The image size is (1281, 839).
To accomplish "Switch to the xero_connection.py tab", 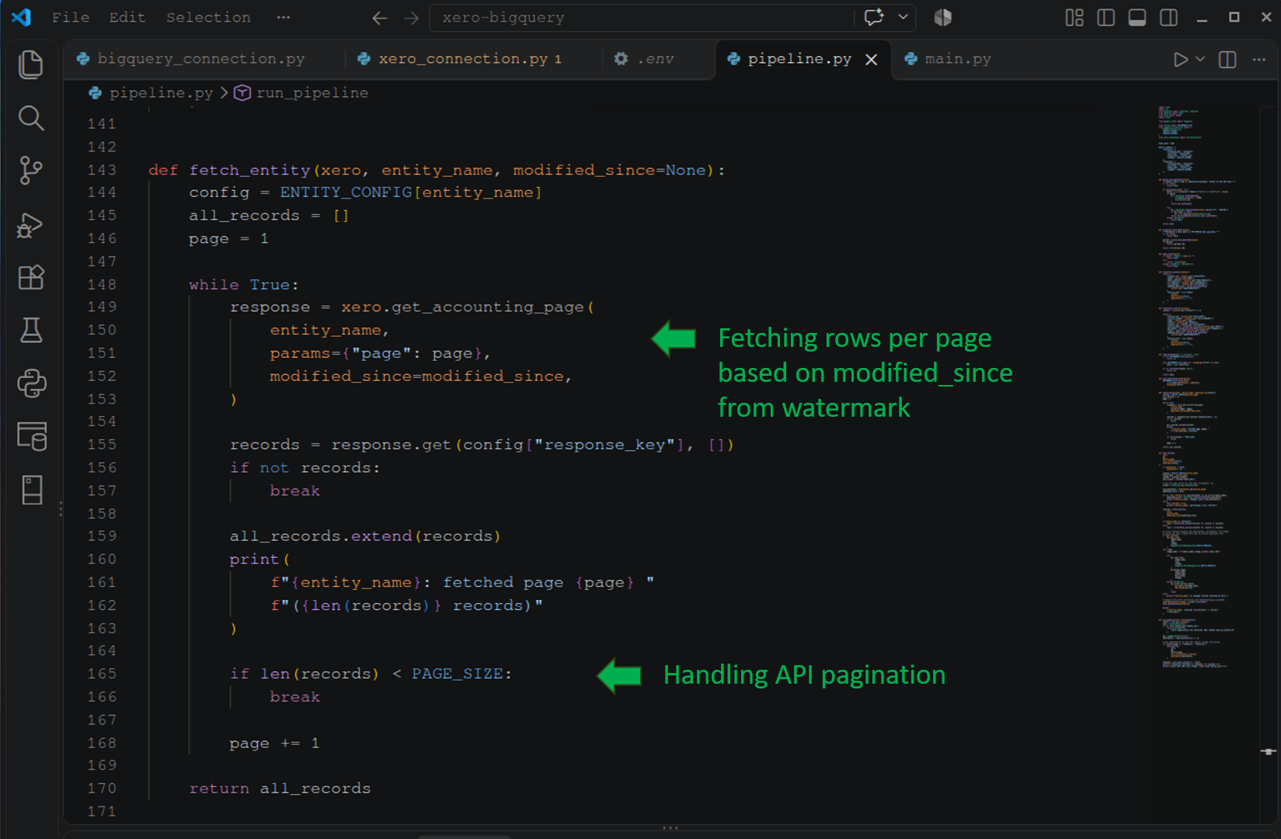I will point(470,59).
